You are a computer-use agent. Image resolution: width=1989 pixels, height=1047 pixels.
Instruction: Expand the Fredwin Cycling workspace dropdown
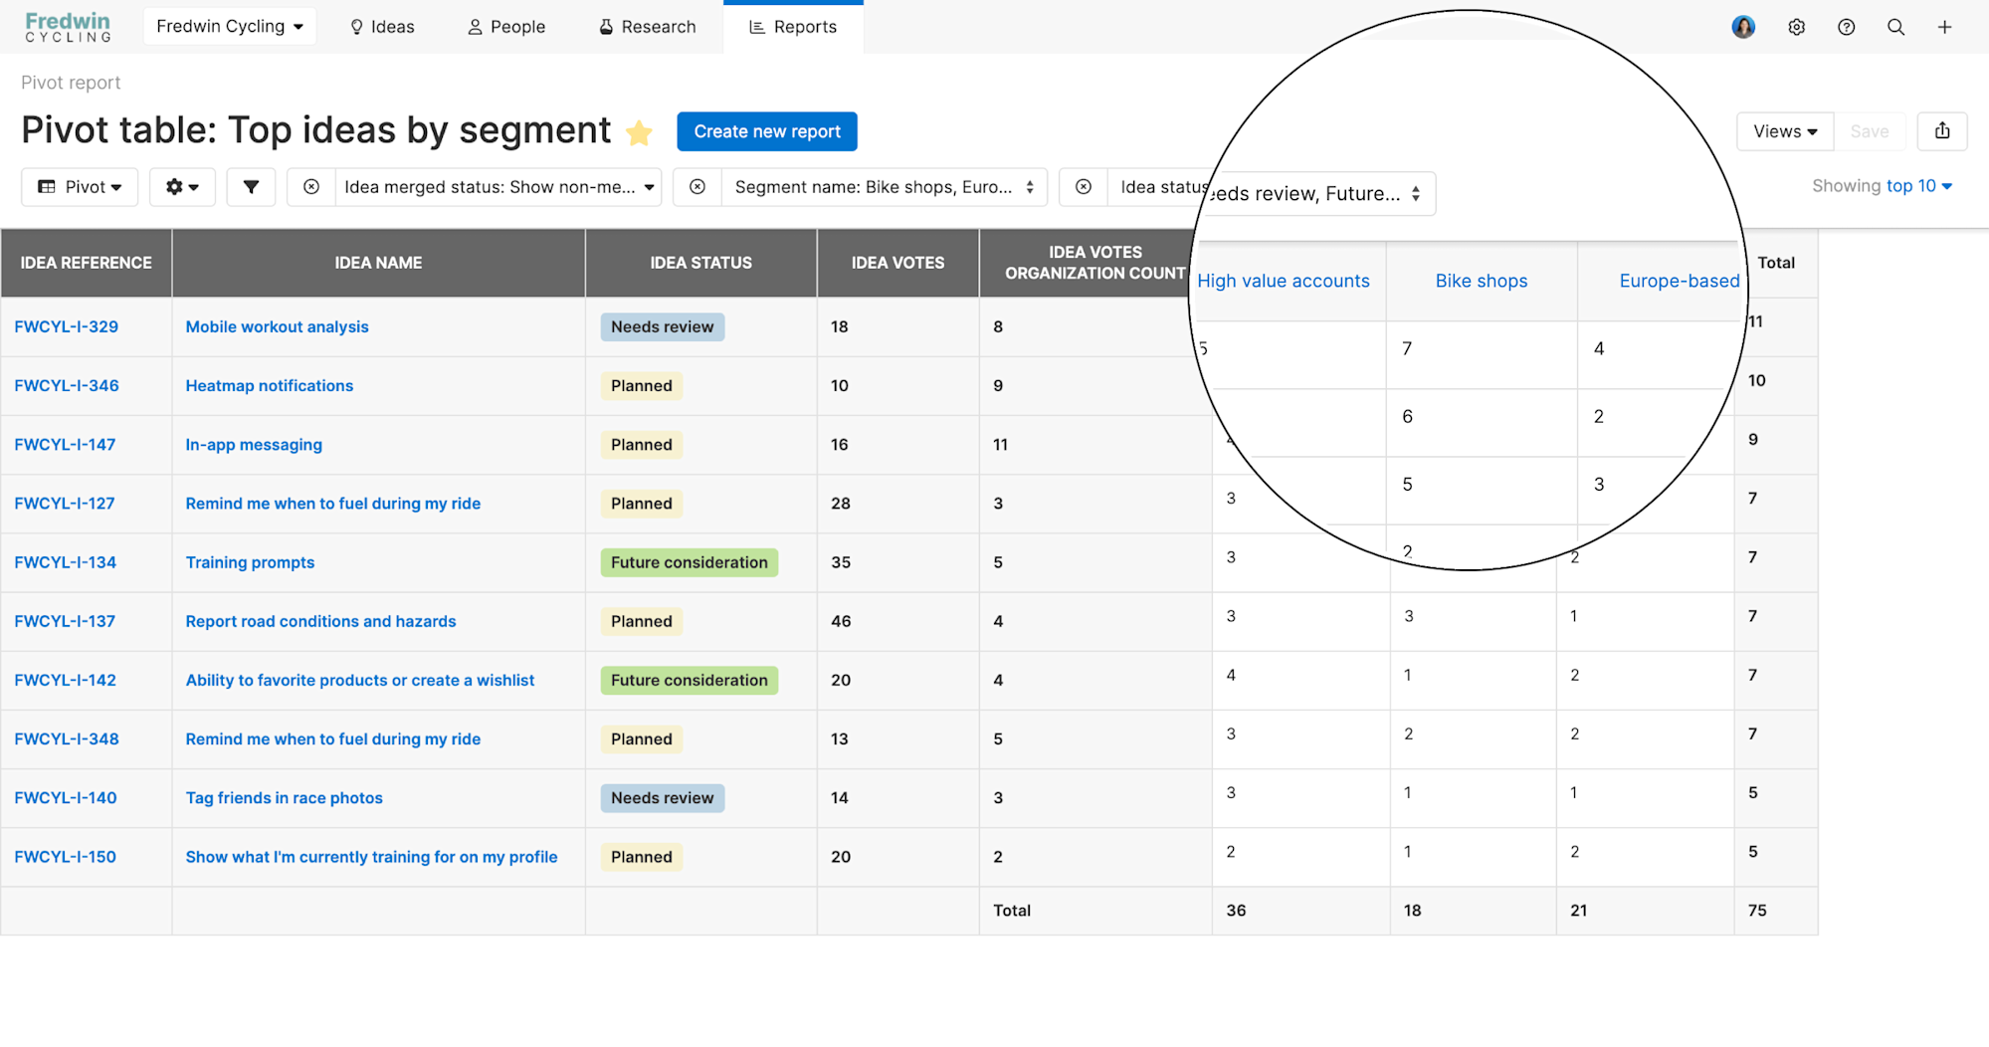(229, 27)
